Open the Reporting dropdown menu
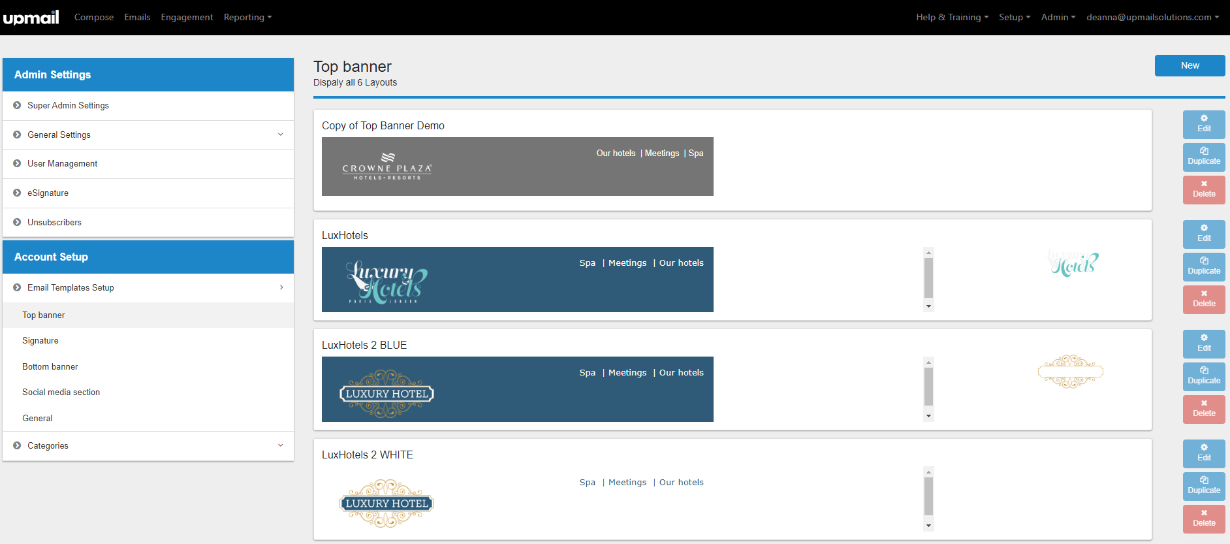 pos(247,17)
